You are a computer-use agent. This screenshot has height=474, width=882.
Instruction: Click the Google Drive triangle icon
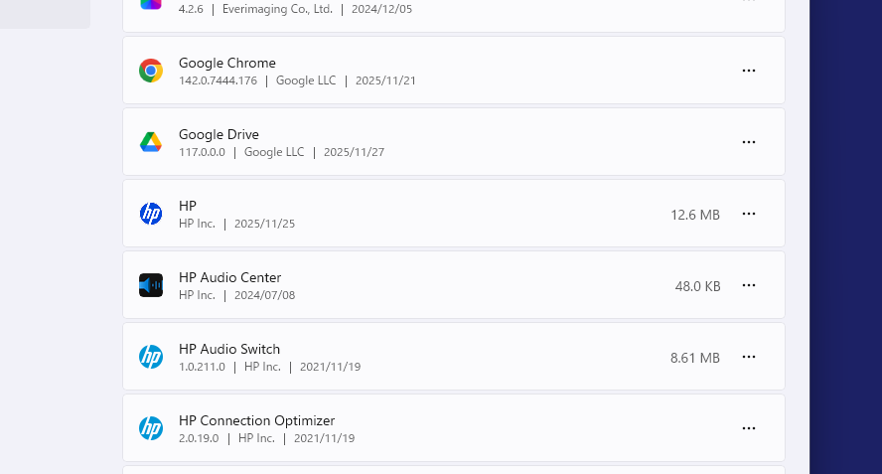point(151,142)
